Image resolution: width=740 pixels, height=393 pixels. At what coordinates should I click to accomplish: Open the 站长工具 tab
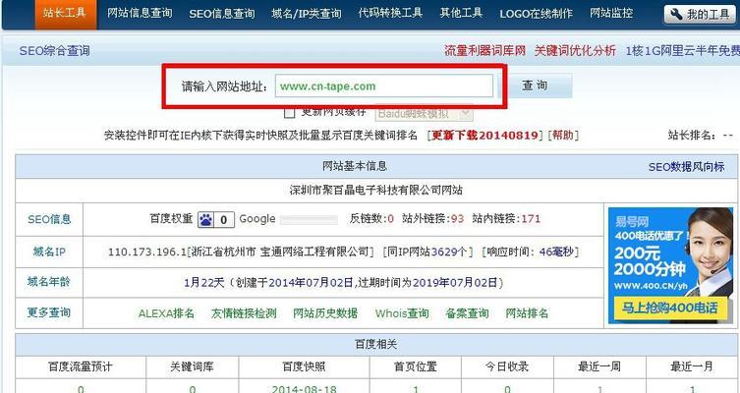66,14
